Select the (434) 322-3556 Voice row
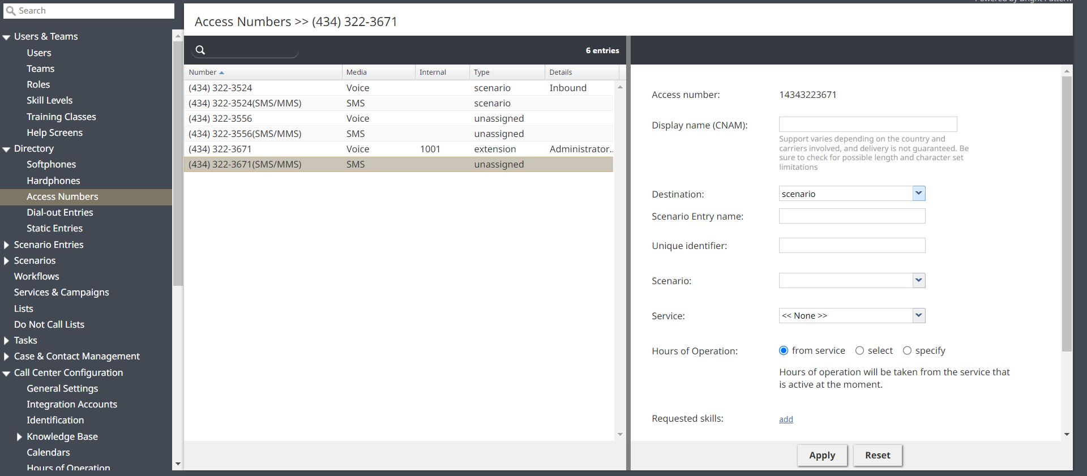Screen dimensions: 1087x476 [x=399, y=118]
